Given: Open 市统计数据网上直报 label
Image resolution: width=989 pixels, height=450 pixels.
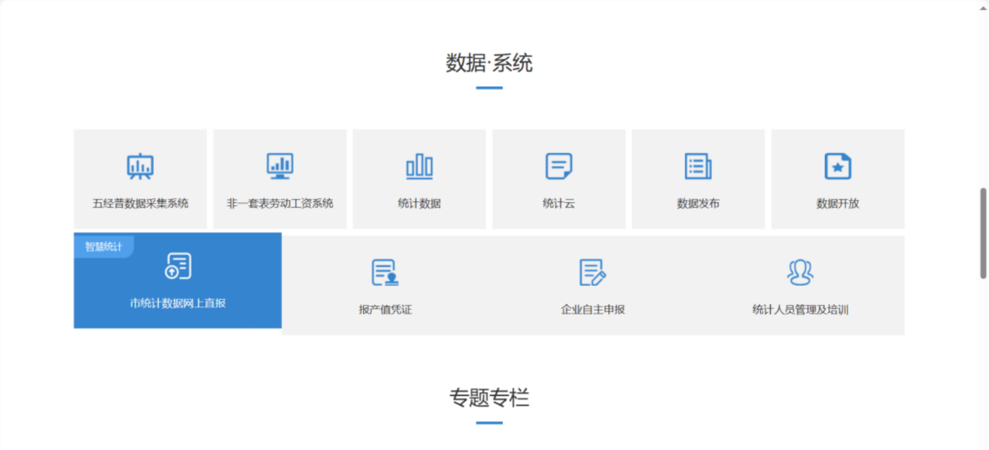Looking at the screenshot, I should (178, 303).
